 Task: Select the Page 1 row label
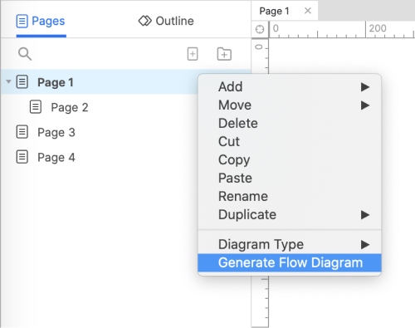click(x=56, y=82)
